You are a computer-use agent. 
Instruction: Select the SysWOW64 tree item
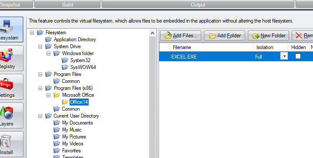[83, 67]
